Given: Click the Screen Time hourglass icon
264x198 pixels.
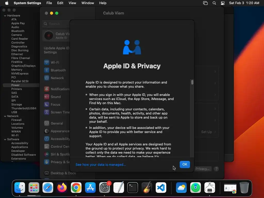Looking at the screenshot, I should tap(47, 112).
